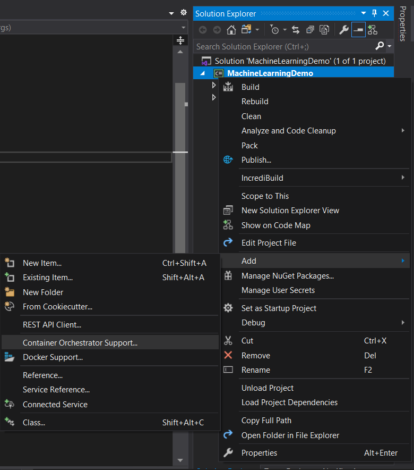The image size is (414, 470).
Task: Click Service Reference...
Action: (110, 390)
